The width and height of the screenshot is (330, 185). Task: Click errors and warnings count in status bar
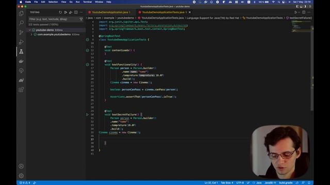click(25, 183)
